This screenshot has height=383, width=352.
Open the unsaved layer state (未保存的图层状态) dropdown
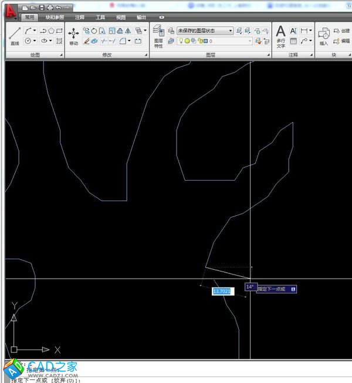205,30
